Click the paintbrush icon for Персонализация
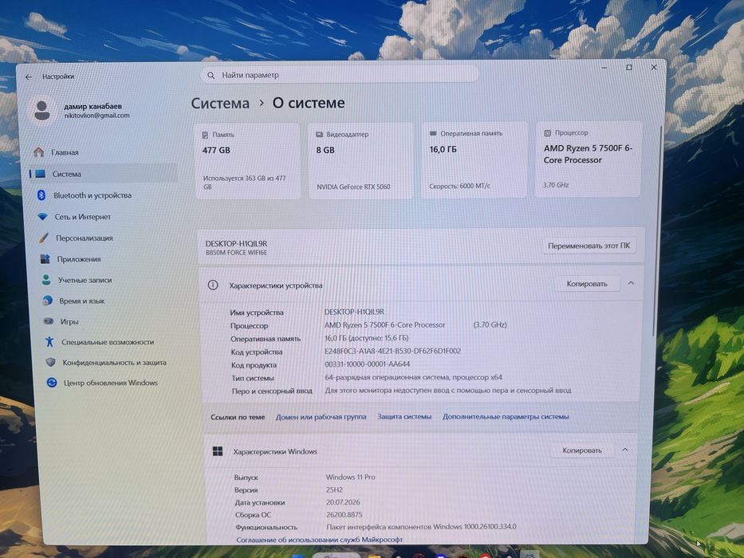Image resolution: width=744 pixels, height=558 pixels. [x=44, y=238]
